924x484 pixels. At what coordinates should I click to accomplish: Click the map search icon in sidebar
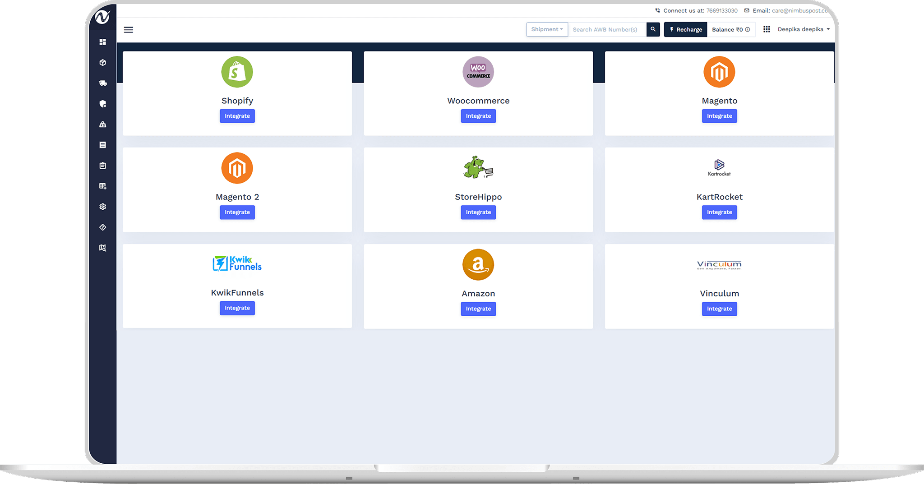pyautogui.click(x=103, y=248)
